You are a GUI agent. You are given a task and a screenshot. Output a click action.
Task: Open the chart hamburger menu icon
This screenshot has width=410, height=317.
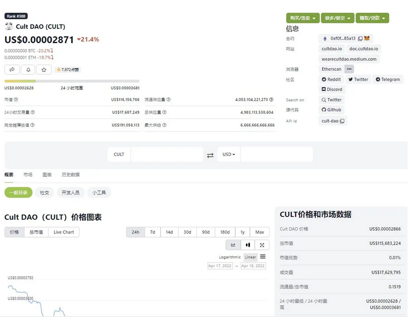pos(263,257)
